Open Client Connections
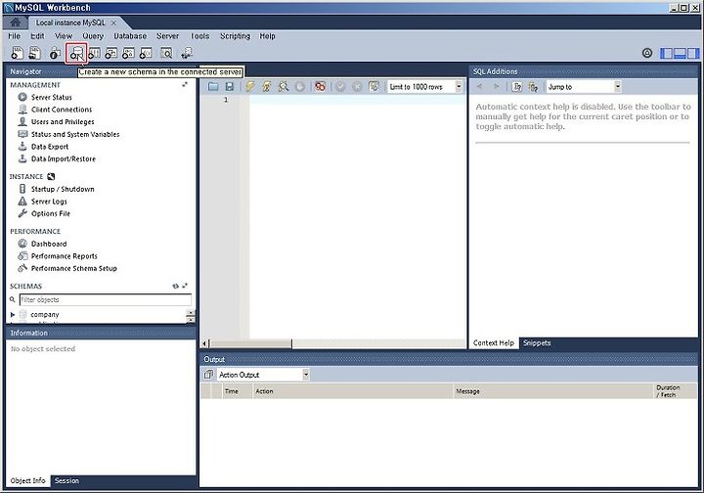Image resolution: width=704 pixels, height=493 pixels. (x=62, y=110)
